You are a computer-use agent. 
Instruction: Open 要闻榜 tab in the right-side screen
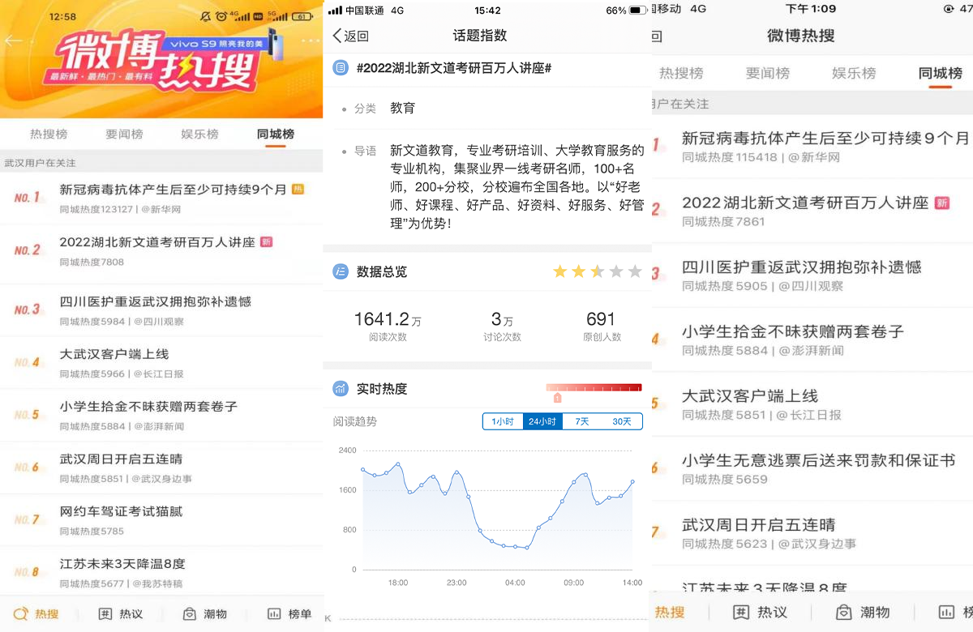click(x=767, y=74)
